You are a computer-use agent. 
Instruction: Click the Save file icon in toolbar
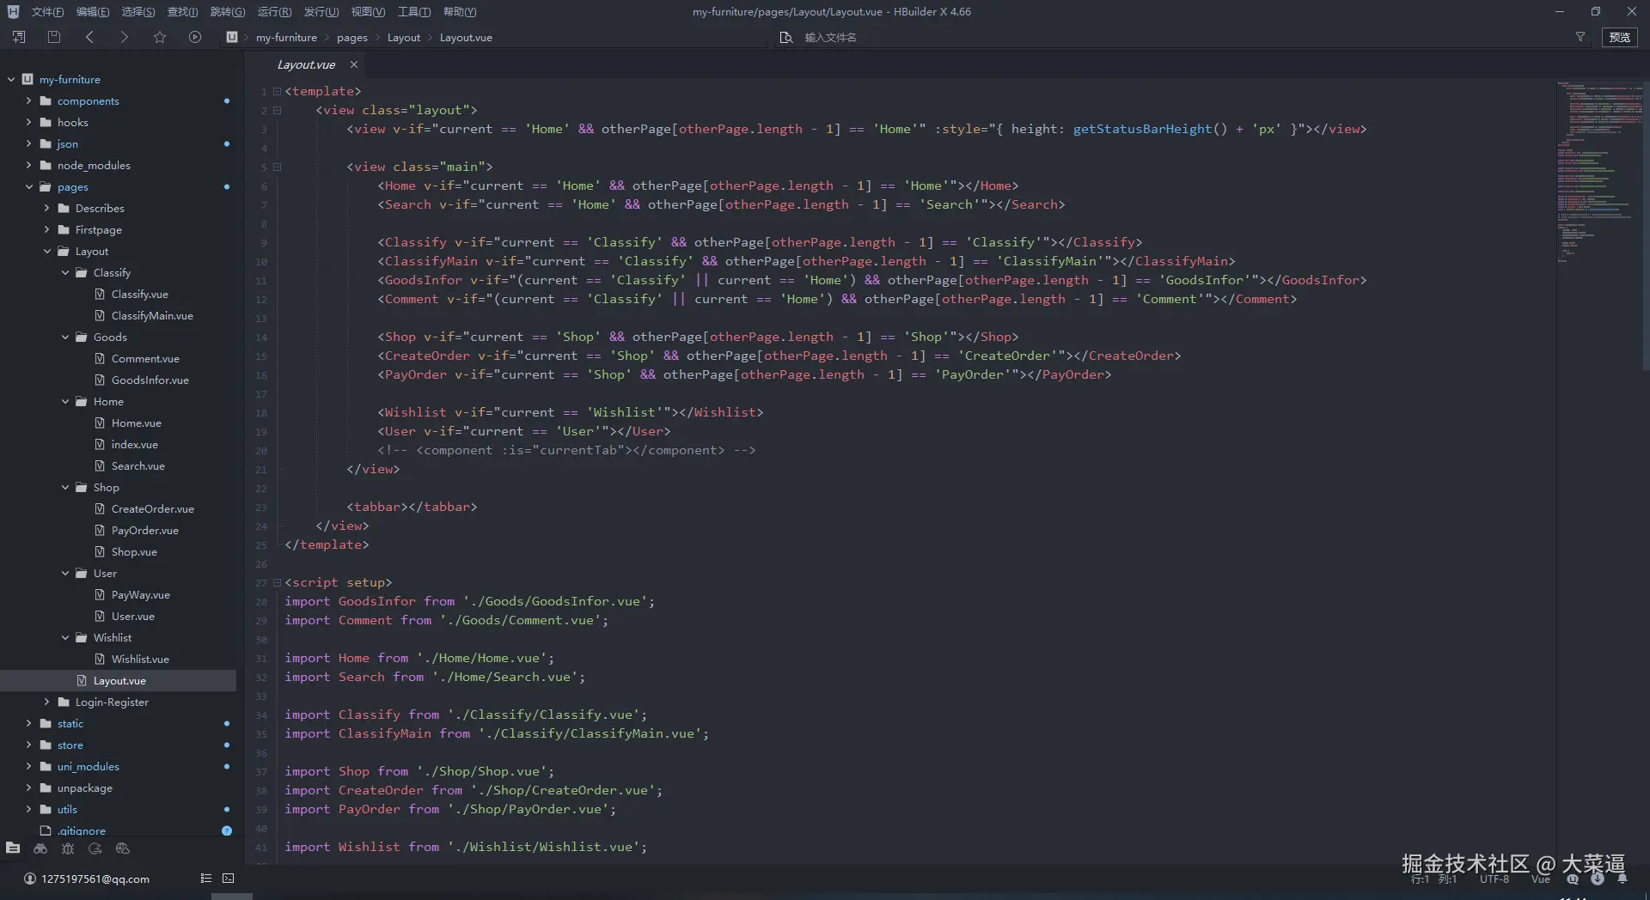(x=54, y=37)
